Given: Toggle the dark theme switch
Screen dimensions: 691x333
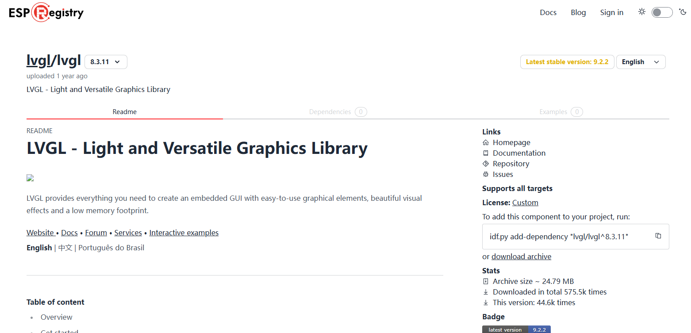Looking at the screenshot, I should point(662,12).
